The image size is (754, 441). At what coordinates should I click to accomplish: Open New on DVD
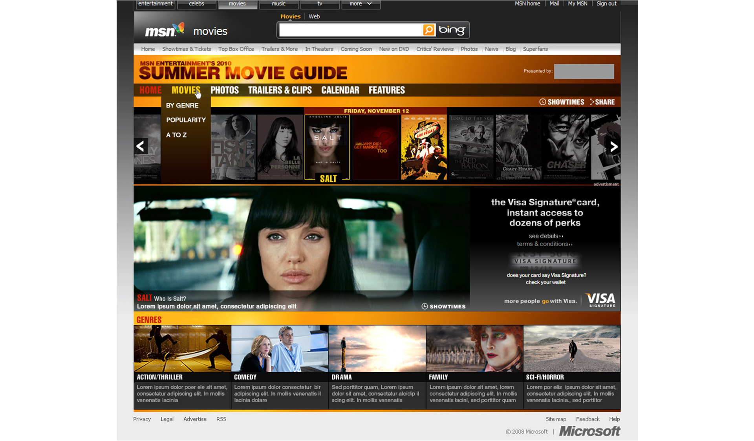[x=394, y=49]
